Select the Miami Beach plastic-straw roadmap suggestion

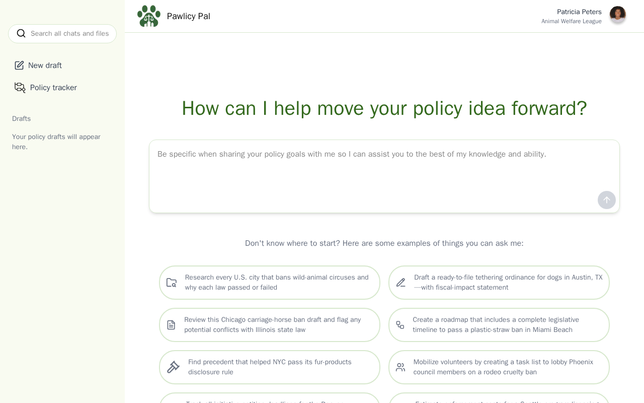tap(499, 325)
